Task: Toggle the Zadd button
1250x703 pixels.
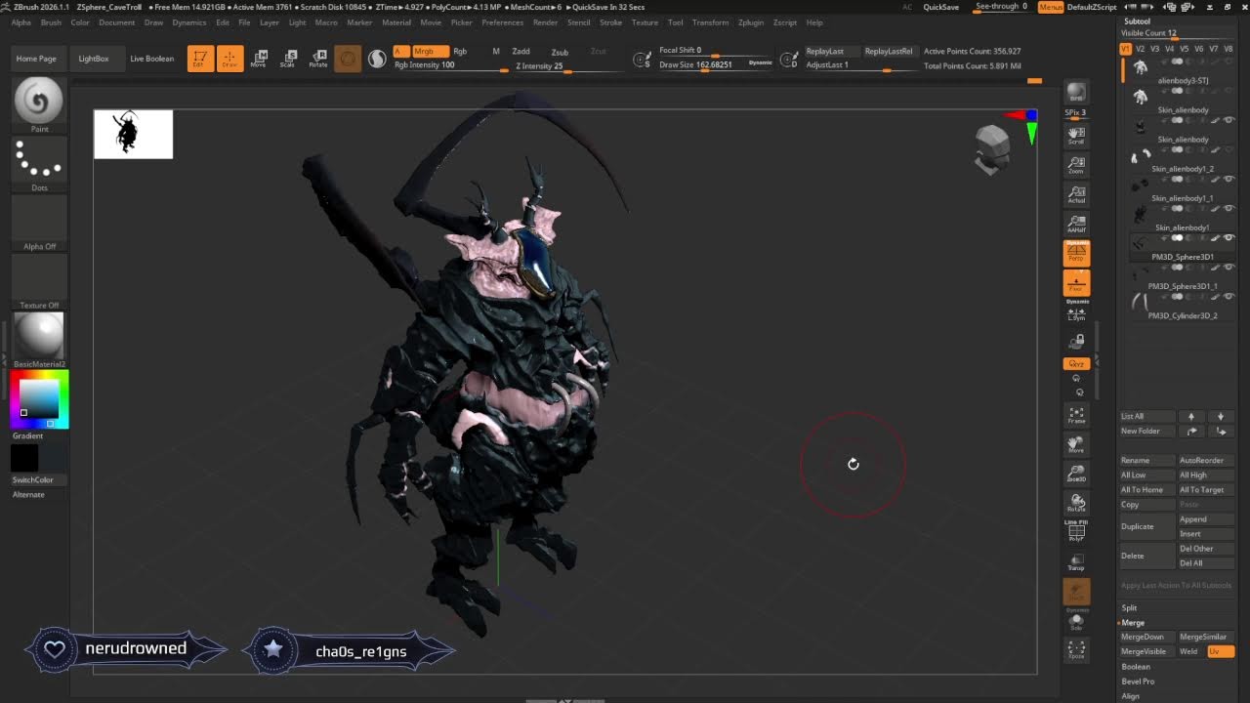Action: [x=521, y=52]
